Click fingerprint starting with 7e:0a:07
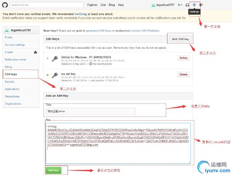 [x=93, y=77]
